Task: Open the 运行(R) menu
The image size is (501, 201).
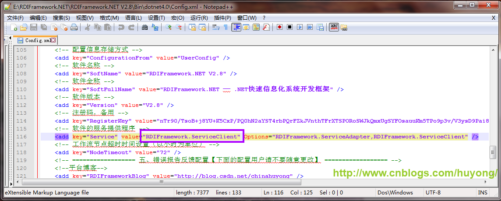Action: click(x=199, y=18)
